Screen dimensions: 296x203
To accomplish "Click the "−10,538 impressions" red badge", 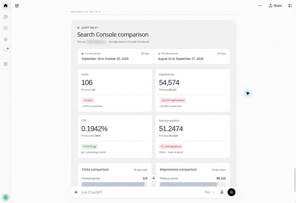I will 173,100.
